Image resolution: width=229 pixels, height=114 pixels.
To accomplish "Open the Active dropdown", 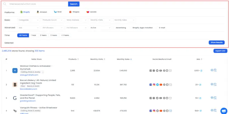I will pos(100,28).
